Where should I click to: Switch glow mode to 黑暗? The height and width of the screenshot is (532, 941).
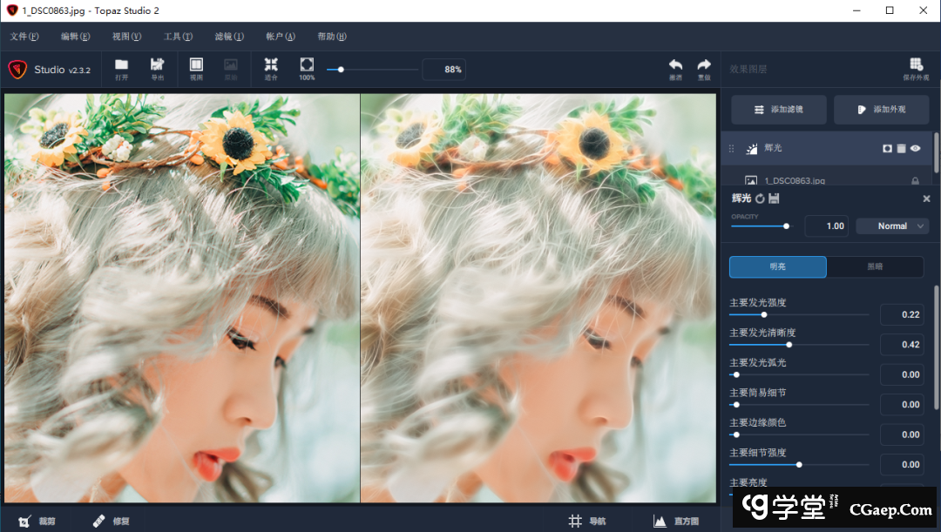coord(875,266)
